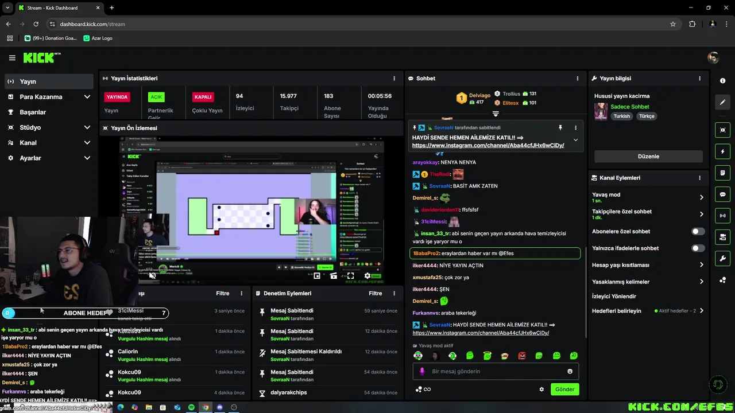Open the Yayın sidebar item
This screenshot has height=413, width=735.
point(49,81)
